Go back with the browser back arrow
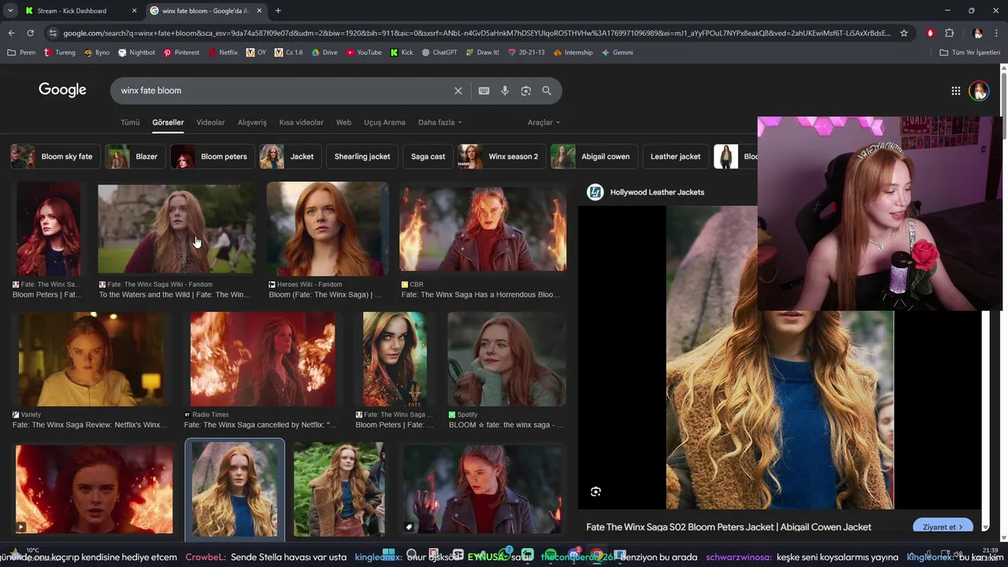 coord(11,33)
